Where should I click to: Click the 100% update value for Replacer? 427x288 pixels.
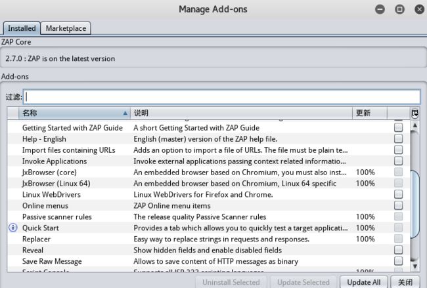(x=365, y=239)
